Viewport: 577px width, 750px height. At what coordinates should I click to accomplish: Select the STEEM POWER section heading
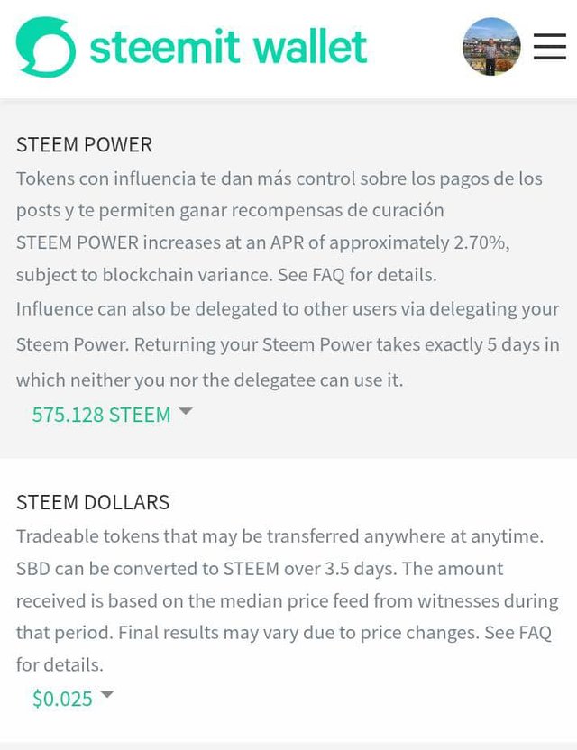tap(84, 144)
